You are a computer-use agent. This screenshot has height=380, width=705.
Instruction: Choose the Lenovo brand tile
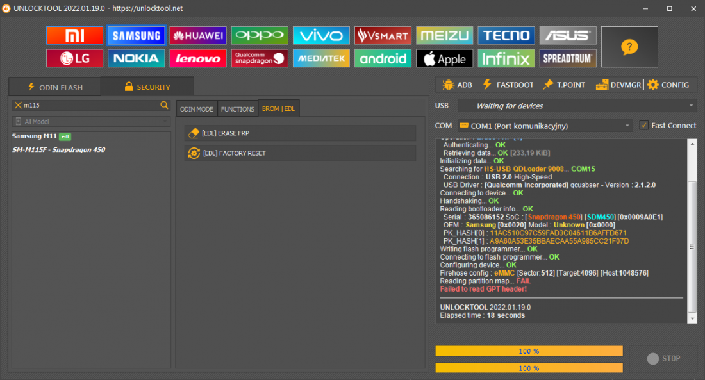pyautogui.click(x=198, y=58)
